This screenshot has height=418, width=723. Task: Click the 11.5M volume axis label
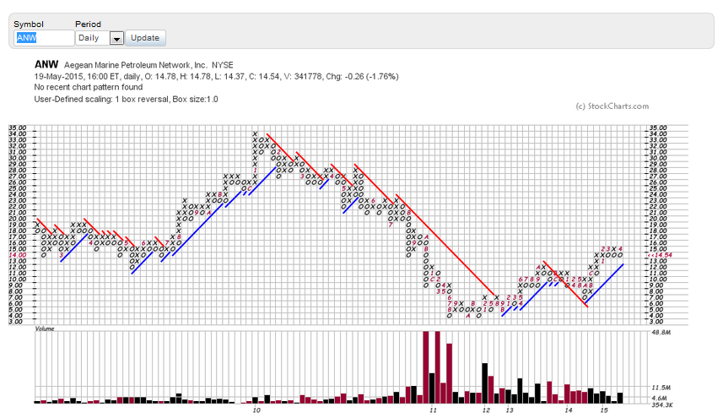point(661,388)
